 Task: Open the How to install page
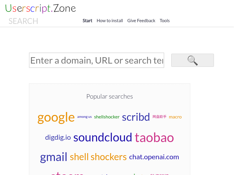[x=110, y=21]
